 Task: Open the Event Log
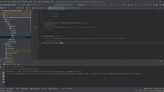(148, 89)
